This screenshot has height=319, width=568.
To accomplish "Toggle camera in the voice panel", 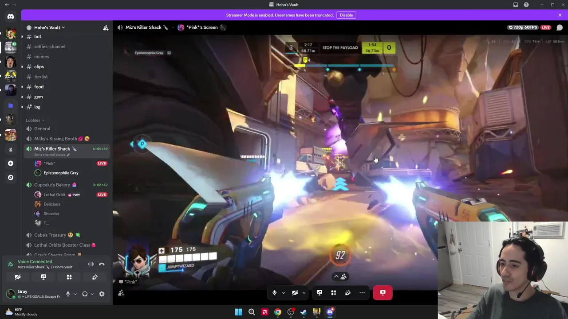I will coord(18,277).
